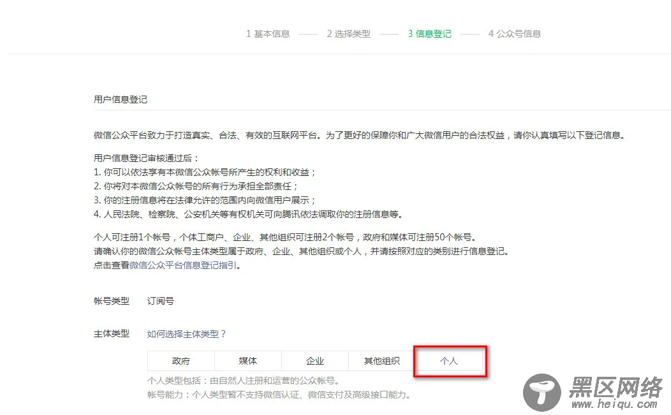Select the 媒体 subject type

pyautogui.click(x=247, y=361)
